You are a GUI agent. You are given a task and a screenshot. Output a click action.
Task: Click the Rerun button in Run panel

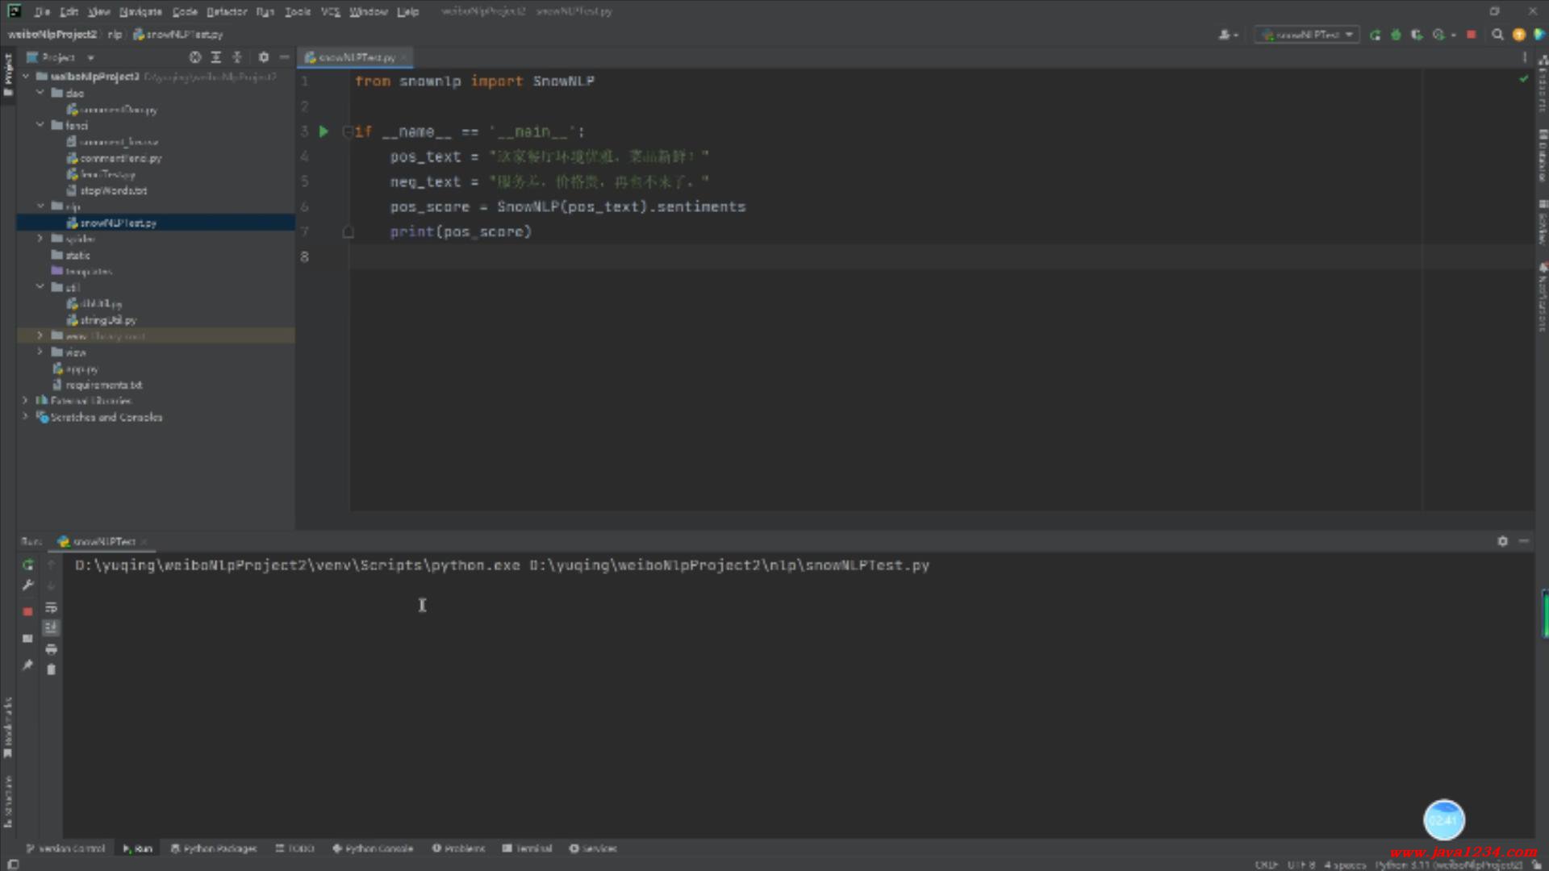tap(28, 565)
